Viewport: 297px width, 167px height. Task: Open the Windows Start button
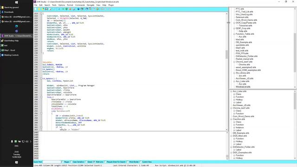click(17, 2)
